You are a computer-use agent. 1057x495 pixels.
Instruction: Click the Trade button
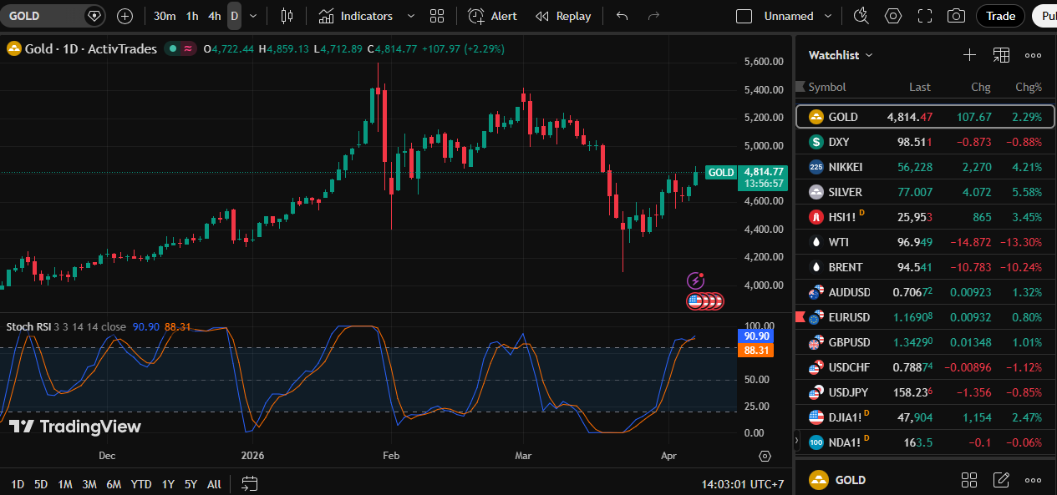coord(1000,16)
